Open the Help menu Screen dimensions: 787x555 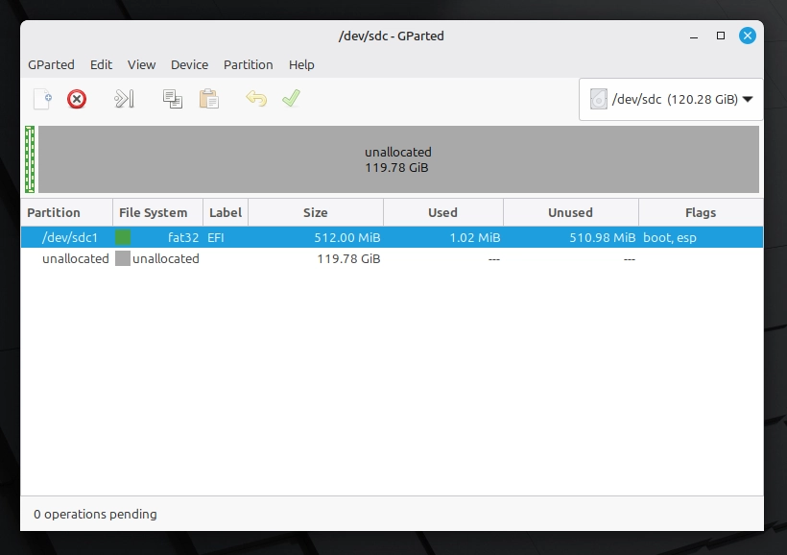pos(301,64)
